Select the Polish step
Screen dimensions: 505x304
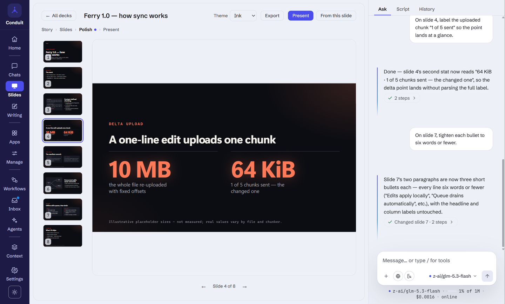click(x=87, y=29)
